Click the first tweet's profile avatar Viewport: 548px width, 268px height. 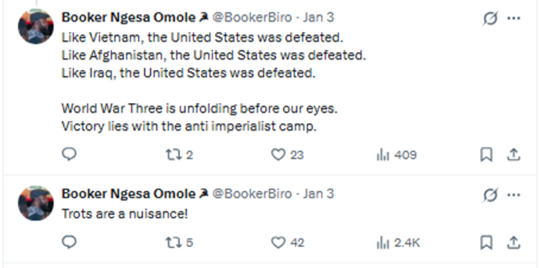click(x=36, y=26)
